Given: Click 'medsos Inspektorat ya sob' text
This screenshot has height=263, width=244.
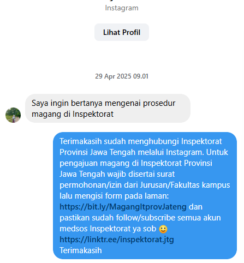Looking at the screenshot, I should [108, 229].
